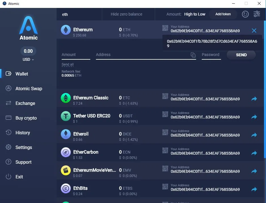Image resolution: width=266 pixels, height=203 pixels.
Task: Click the History clock icon
Action: pyautogui.click(x=8, y=132)
